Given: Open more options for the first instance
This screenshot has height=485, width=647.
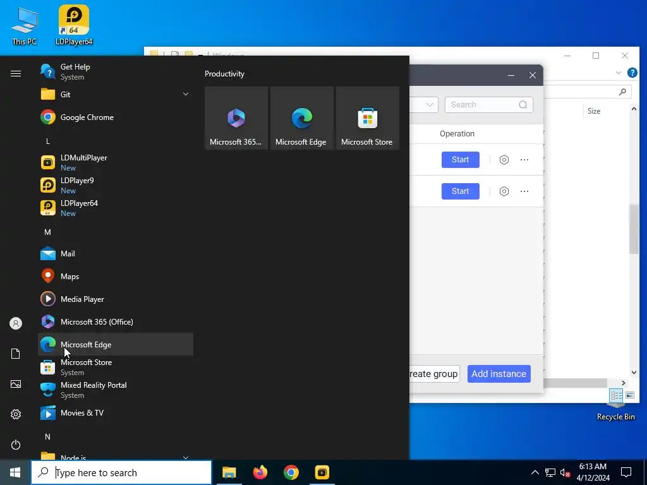Looking at the screenshot, I should [x=524, y=160].
